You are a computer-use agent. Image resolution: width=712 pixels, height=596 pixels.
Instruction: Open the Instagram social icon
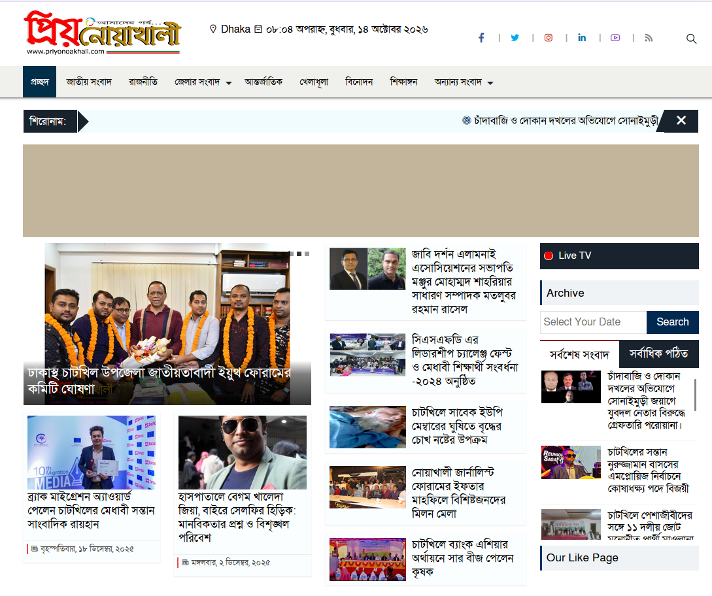549,38
